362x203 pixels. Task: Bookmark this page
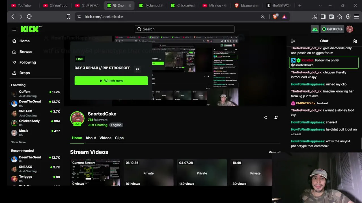pyautogui.click(x=68, y=17)
